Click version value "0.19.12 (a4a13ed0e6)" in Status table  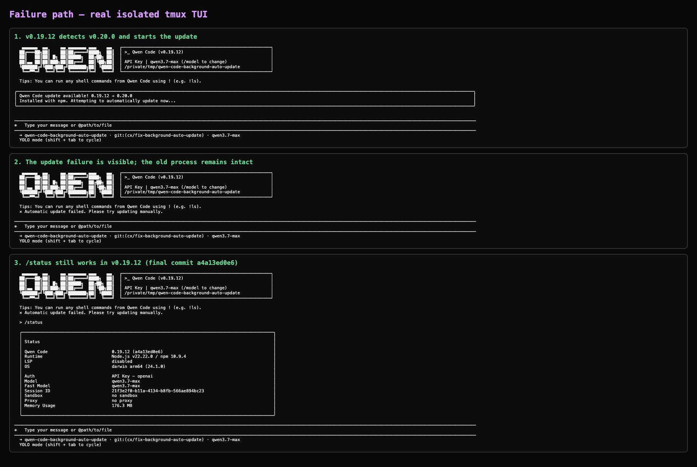137,352
